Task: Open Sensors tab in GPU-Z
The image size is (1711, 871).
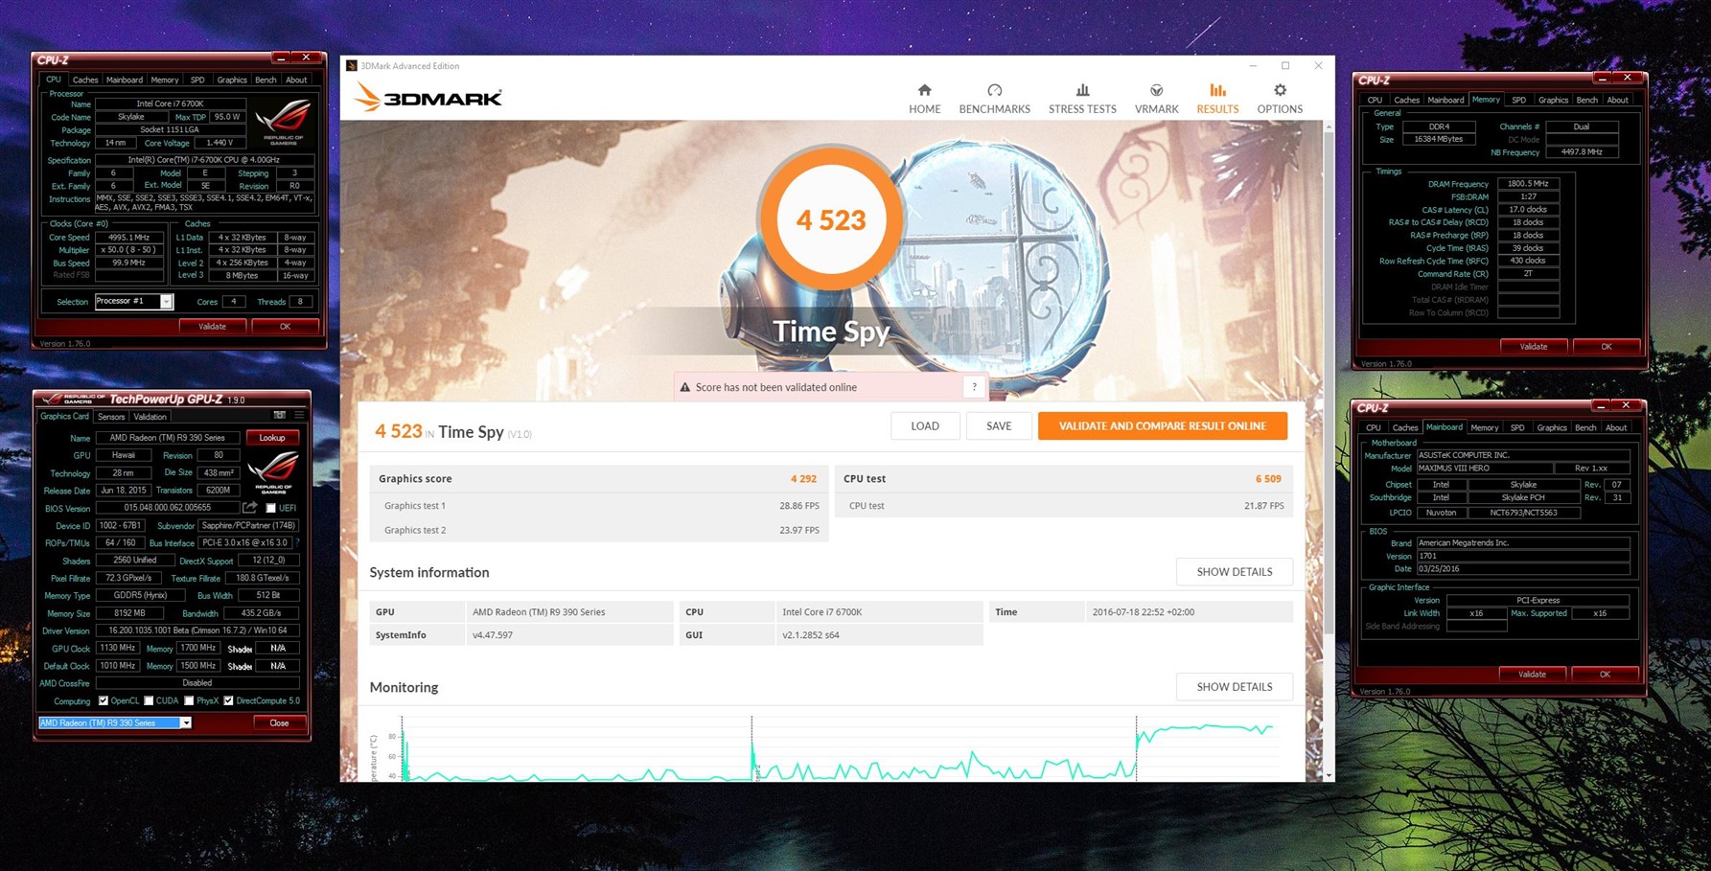Action: click(x=111, y=417)
